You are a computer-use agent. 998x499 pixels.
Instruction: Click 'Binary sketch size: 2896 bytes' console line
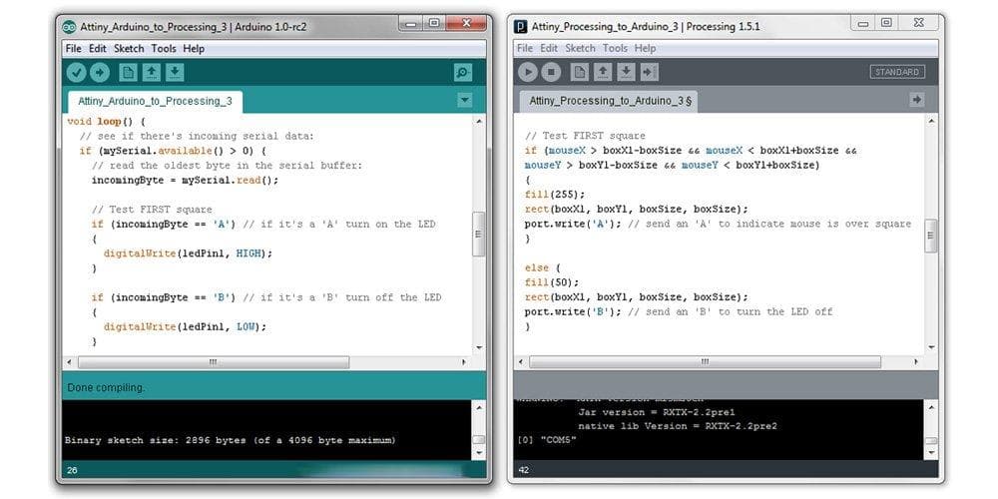(230, 440)
